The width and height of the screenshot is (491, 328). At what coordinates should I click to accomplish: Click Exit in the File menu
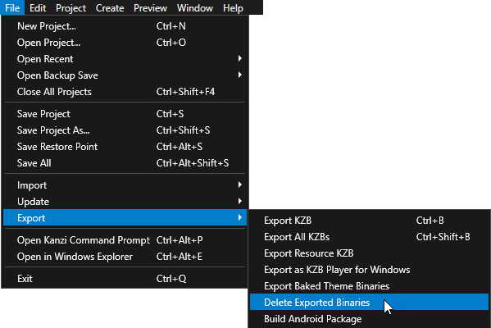pyautogui.click(x=125, y=279)
